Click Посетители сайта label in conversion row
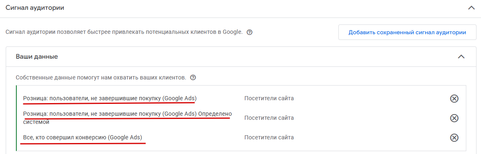Screen dimensions: 481x154 pos(269,138)
